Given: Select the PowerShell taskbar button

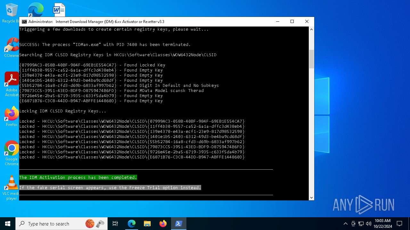Looking at the screenshot, I should [179, 224].
